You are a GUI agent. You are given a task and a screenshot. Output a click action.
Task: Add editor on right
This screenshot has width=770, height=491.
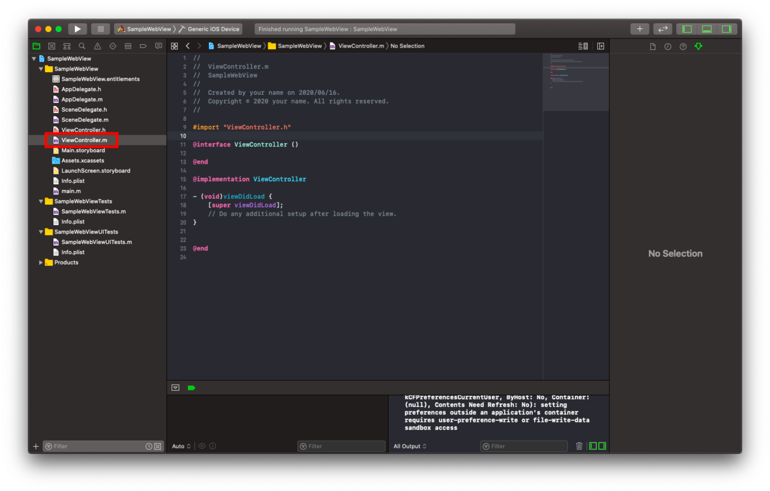(601, 46)
